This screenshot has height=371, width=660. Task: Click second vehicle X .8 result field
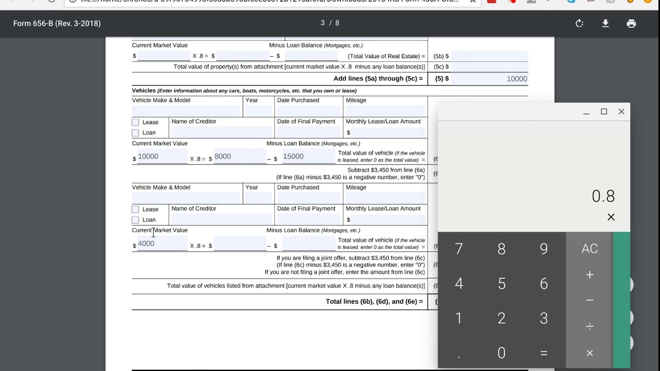(240, 244)
